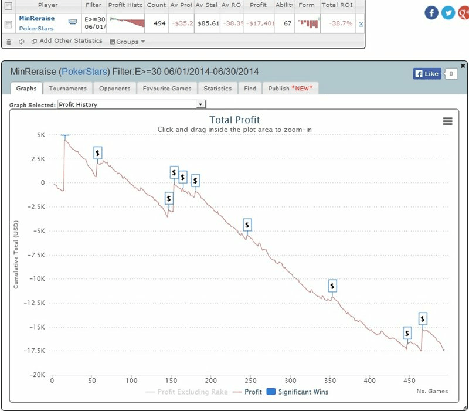Image resolution: width=469 pixels, height=411 pixels.
Task: Click the $ marker near game 445
Action: (407, 333)
